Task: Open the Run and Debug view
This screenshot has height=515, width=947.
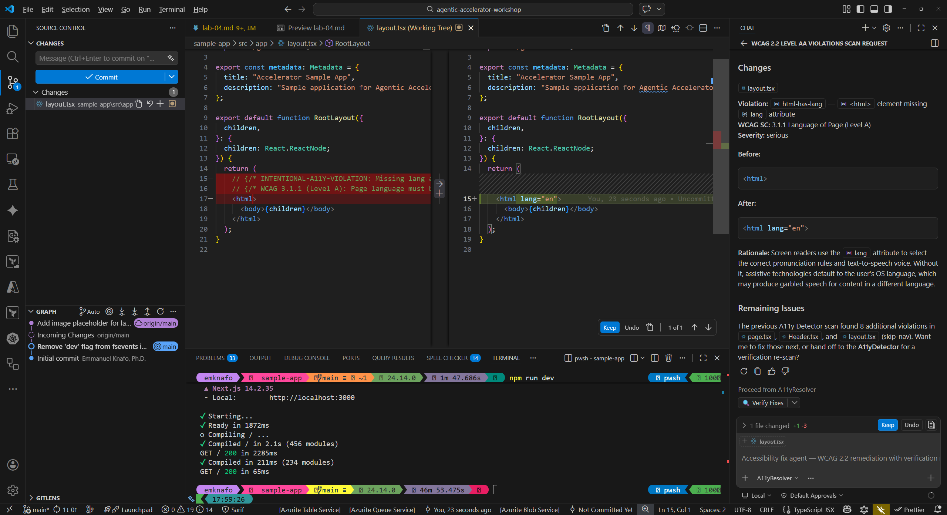Action: pos(13,108)
